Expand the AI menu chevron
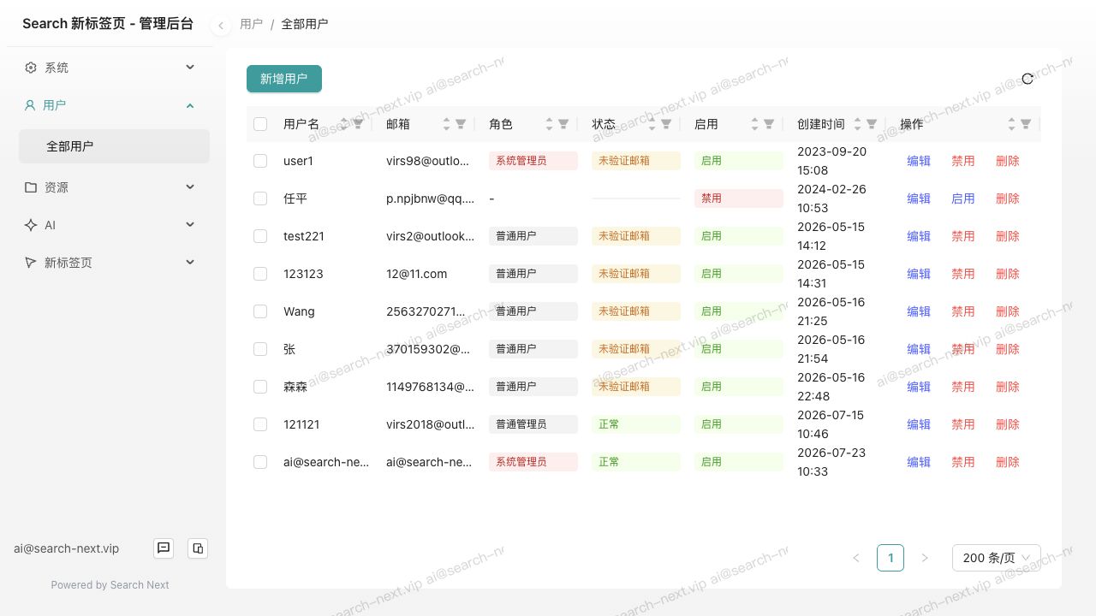Image resolution: width=1096 pixels, height=616 pixels. click(190, 224)
